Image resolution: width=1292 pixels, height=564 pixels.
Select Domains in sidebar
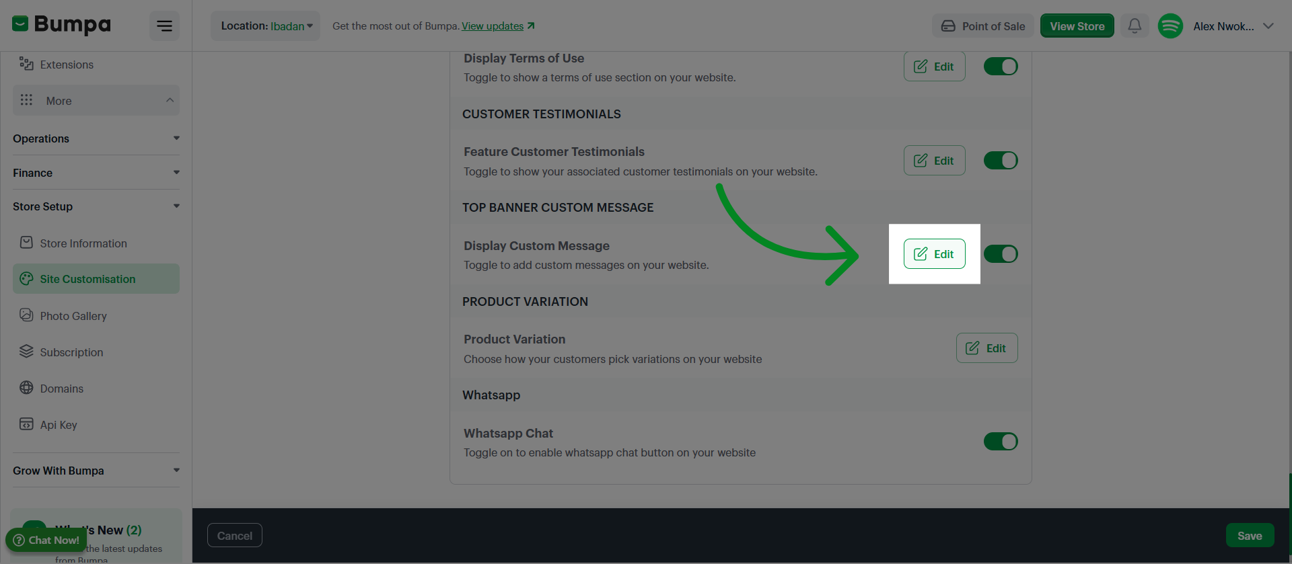click(96, 389)
